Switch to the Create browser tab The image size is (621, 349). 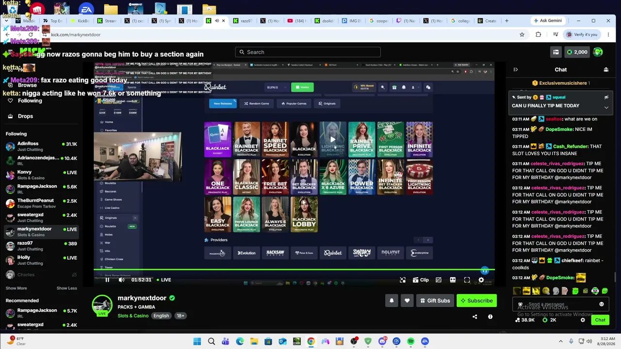tap(487, 21)
